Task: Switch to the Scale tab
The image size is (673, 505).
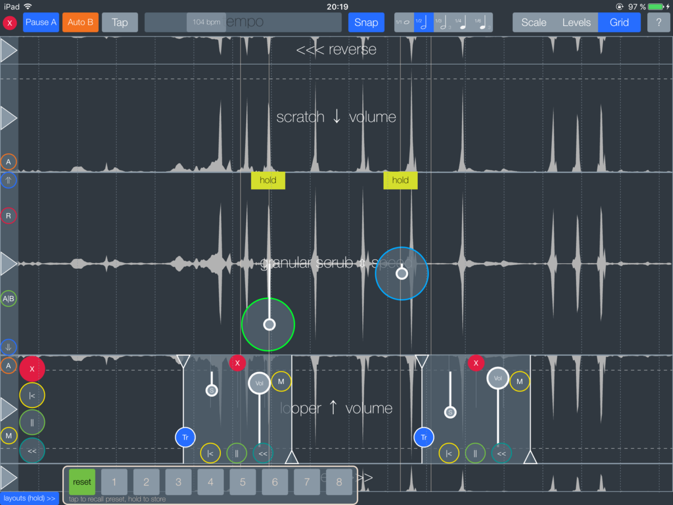Action: pyautogui.click(x=533, y=22)
